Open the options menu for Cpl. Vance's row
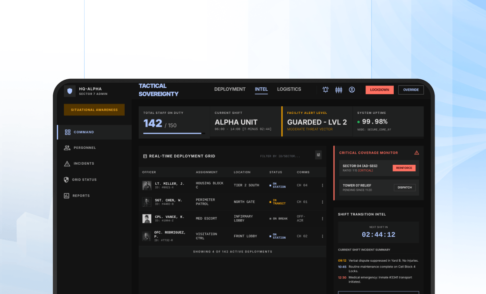 322,218
